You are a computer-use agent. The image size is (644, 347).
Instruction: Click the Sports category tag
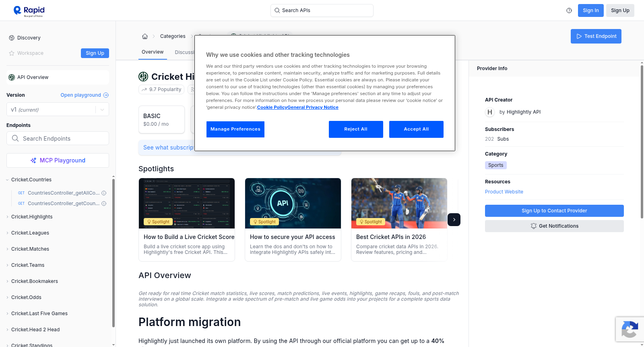click(496, 165)
